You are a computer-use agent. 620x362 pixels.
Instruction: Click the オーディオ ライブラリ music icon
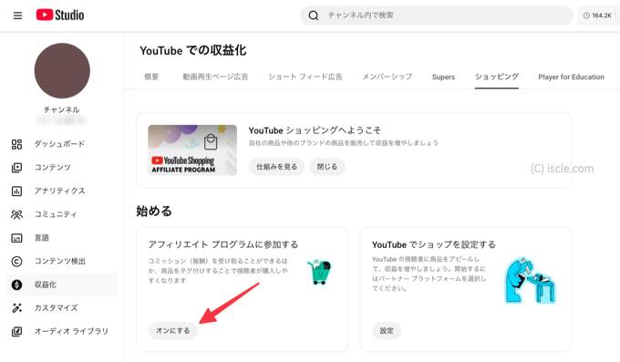pos(16,331)
